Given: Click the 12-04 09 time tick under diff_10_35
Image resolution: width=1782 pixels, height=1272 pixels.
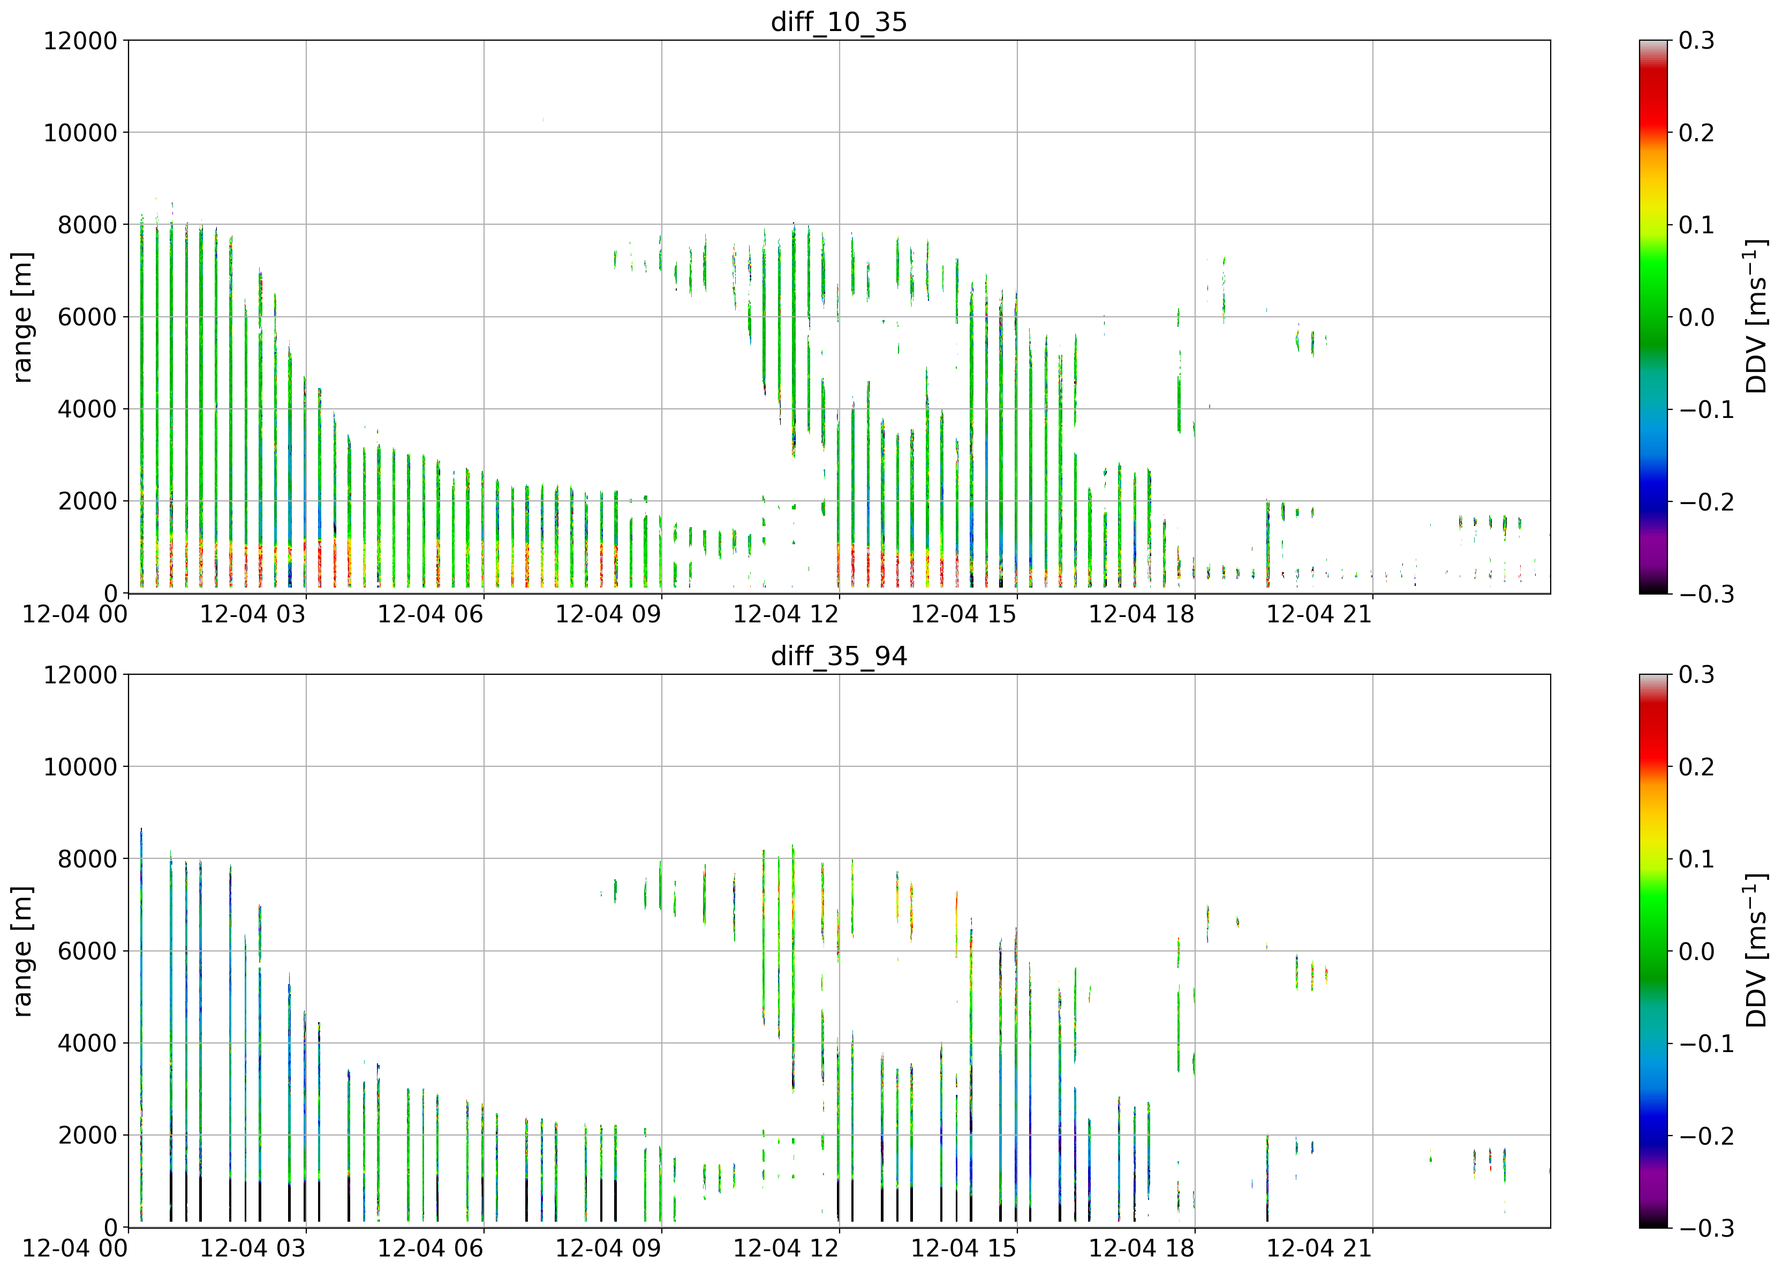Looking at the screenshot, I should tap(608, 614).
